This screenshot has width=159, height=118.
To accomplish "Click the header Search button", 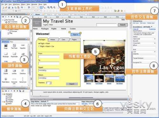I will [123, 25].
